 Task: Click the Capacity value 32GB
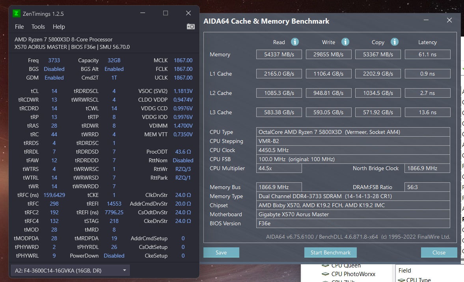[x=114, y=60]
